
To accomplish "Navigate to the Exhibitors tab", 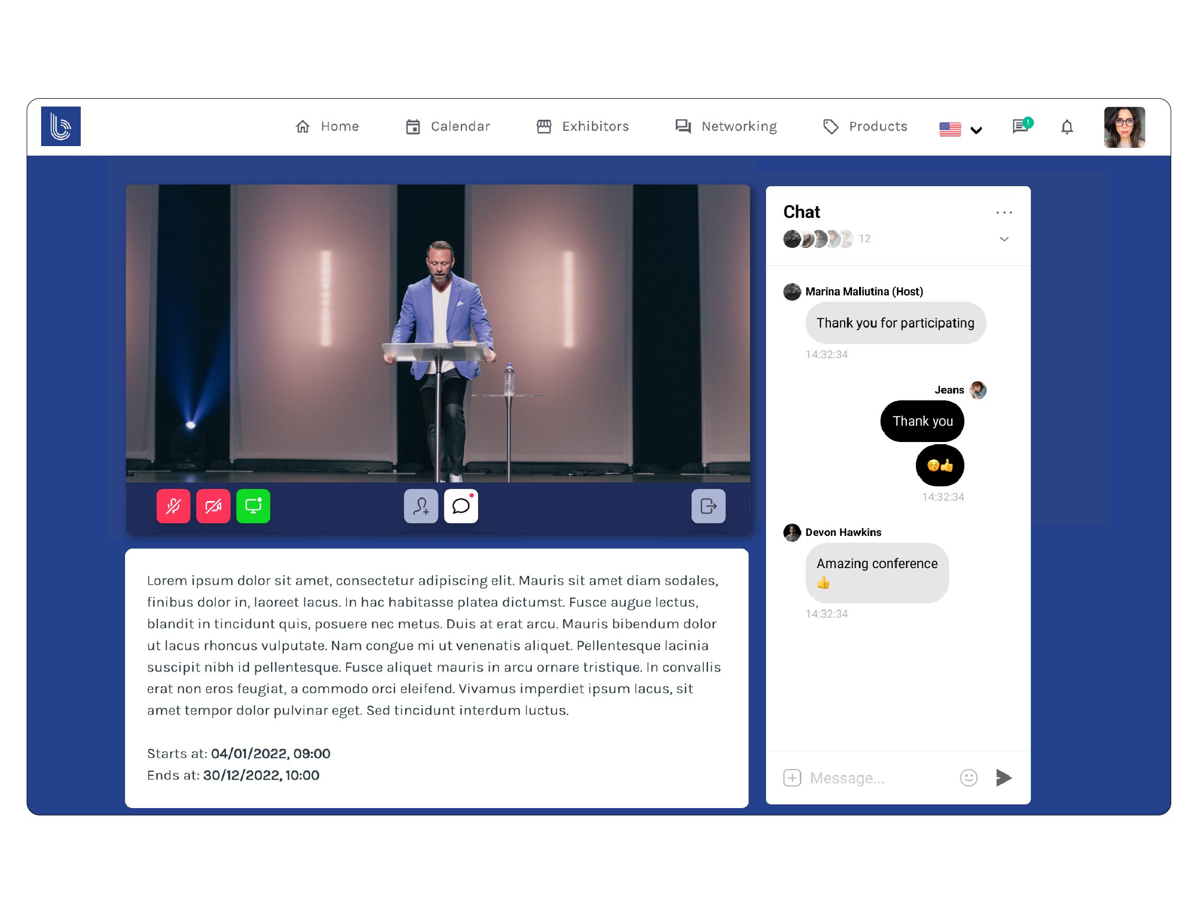I will click(582, 127).
